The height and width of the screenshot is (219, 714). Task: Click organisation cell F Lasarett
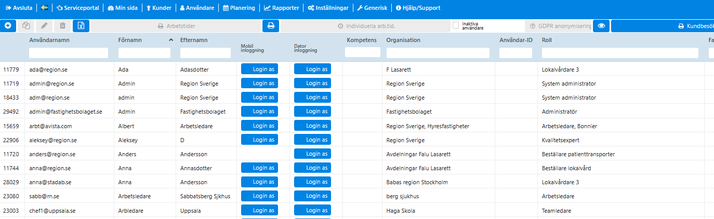pos(399,69)
